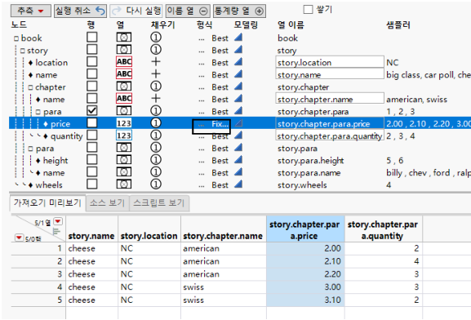Toggle the row checkbox for price
This screenshot has width=471, height=320.
click(x=92, y=123)
